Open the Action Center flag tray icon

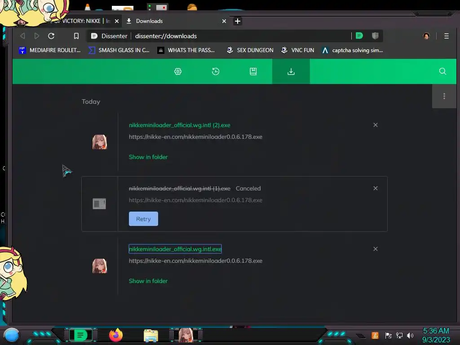pos(389,335)
